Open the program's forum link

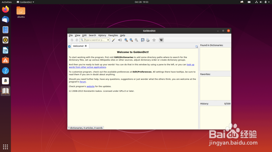tap(83, 82)
